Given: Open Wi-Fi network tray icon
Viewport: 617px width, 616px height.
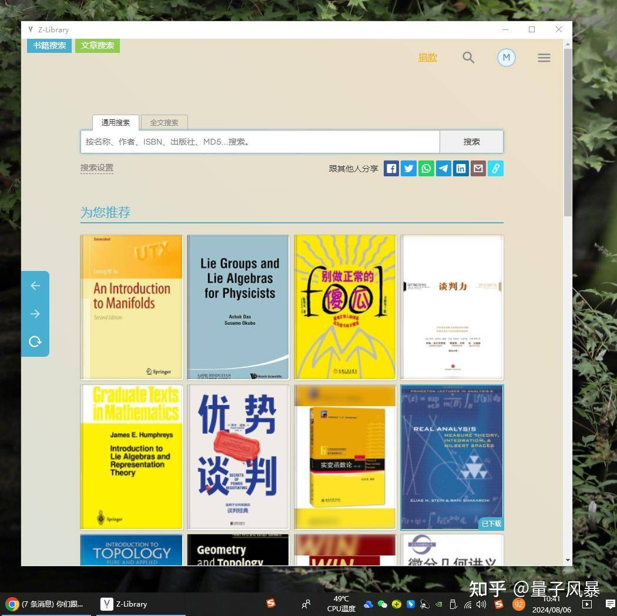Looking at the screenshot, I should [468, 605].
